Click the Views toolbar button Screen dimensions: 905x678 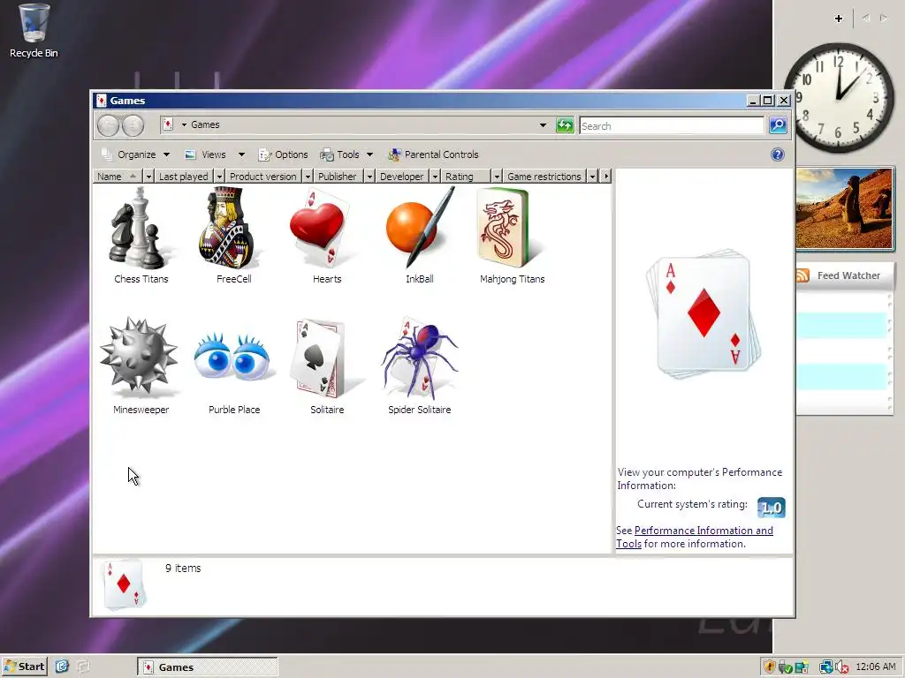[205, 154]
